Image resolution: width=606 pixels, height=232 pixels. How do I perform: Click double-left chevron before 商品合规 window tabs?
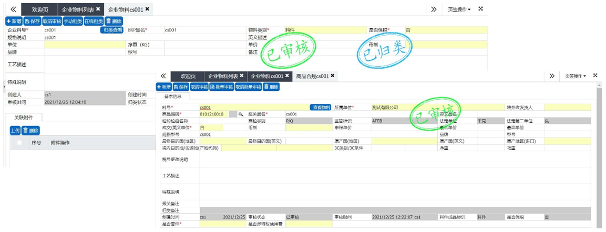(163, 76)
